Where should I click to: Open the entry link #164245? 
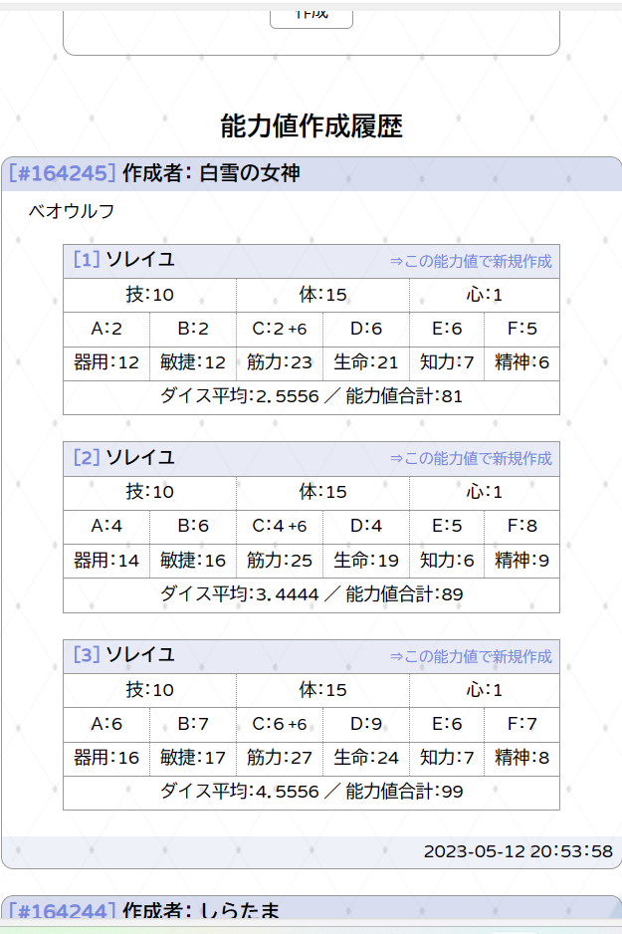(62, 173)
